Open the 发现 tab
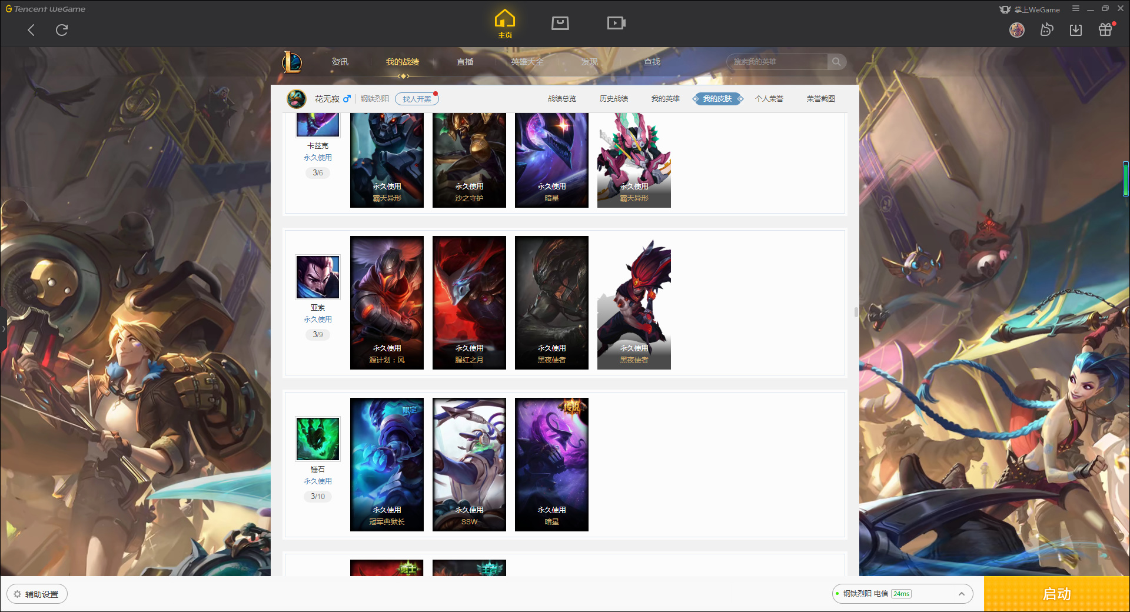 pyautogui.click(x=590, y=62)
